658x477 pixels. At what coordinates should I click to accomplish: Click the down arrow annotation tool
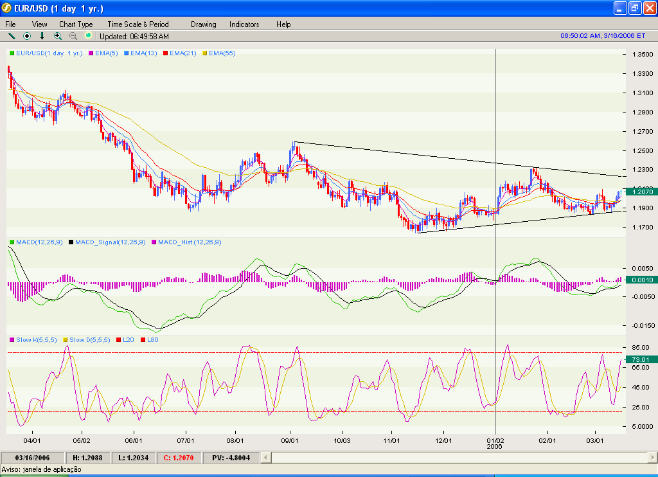point(42,36)
